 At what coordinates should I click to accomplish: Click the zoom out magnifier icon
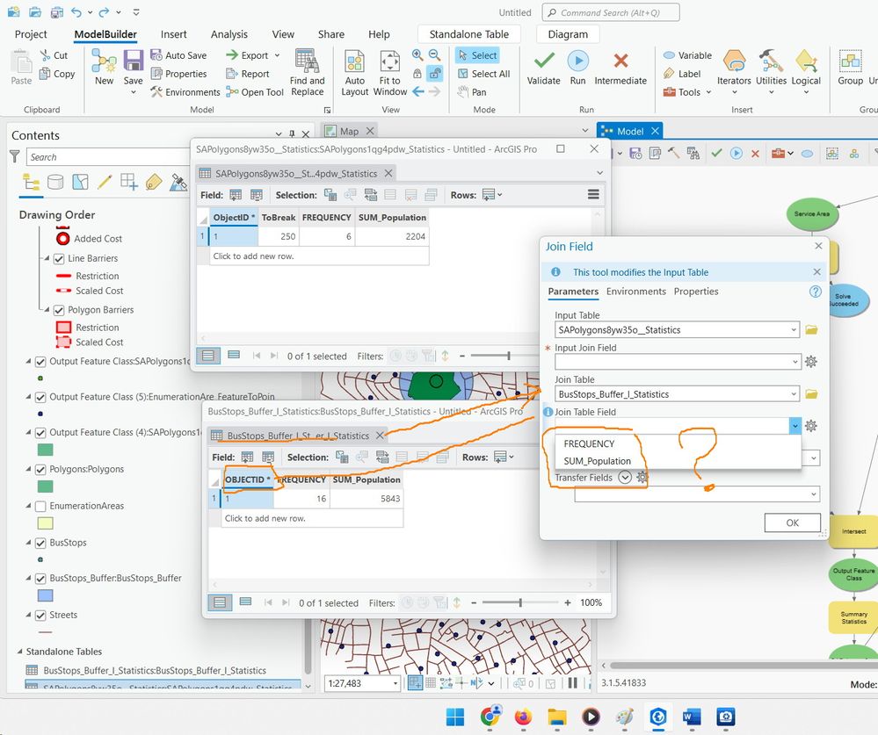click(434, 54)
